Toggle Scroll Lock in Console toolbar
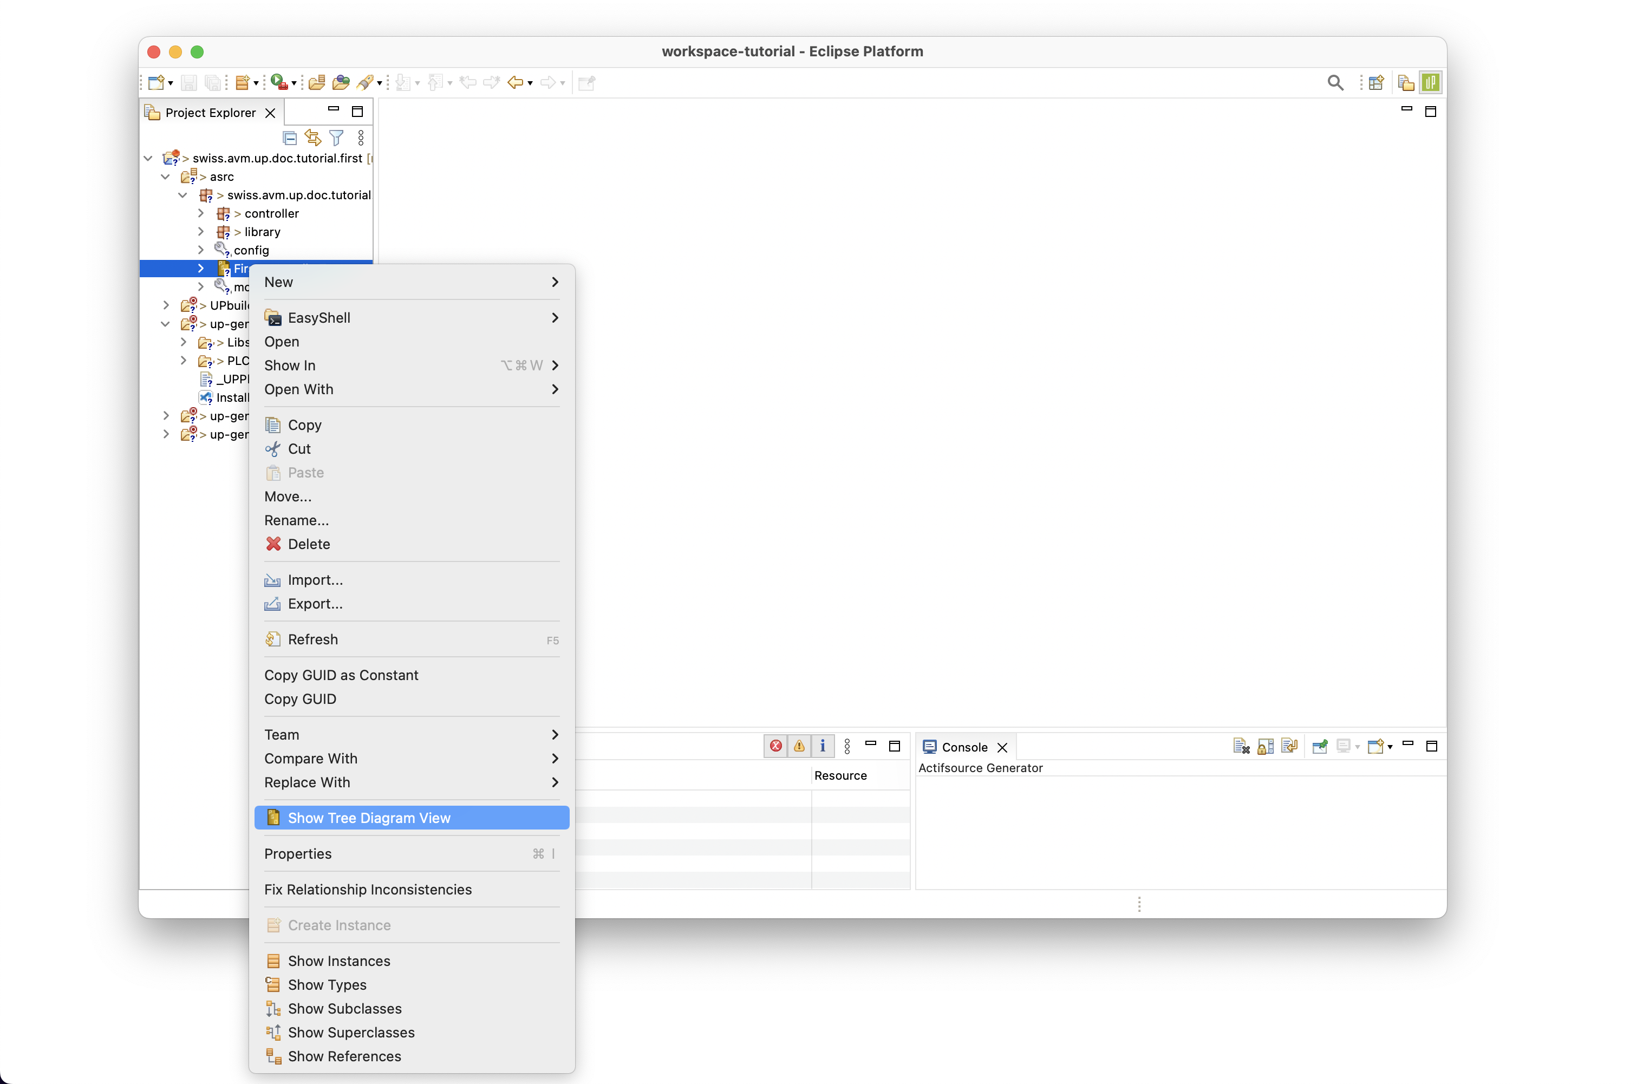Viewport: 1643px width, 1084px height. coord(1265,747)
